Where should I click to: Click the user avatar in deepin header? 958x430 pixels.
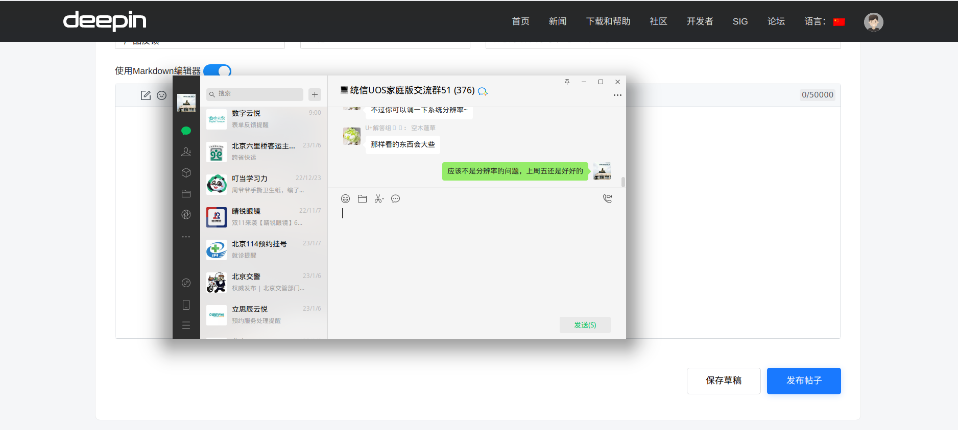[874, 22]
